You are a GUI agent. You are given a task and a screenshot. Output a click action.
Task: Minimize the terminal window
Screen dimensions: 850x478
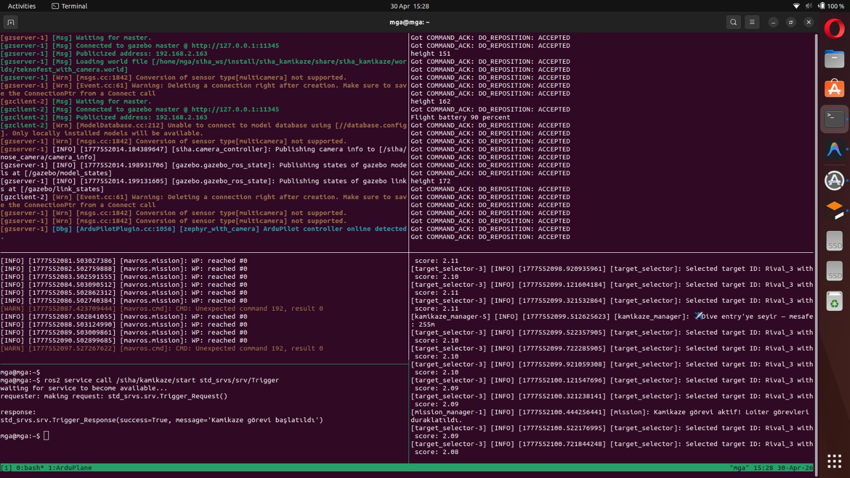[x=773, y=22]
